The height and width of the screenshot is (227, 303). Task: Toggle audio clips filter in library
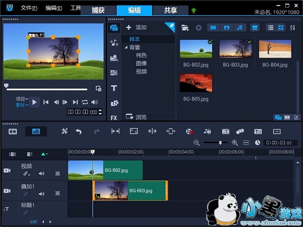coord(240,28)
